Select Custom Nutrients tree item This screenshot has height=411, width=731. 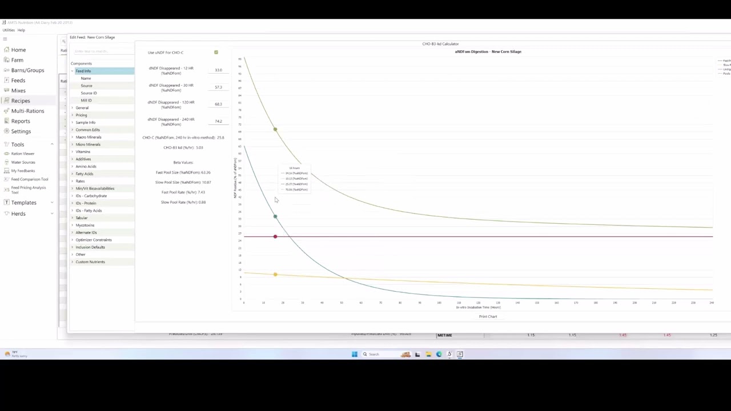click(x=90, y=262)
